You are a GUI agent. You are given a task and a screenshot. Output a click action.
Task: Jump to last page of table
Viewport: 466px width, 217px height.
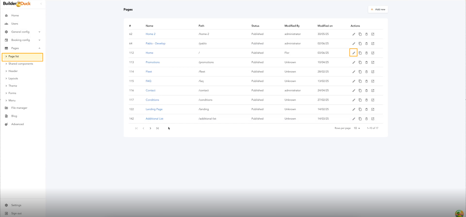(157, 128)
